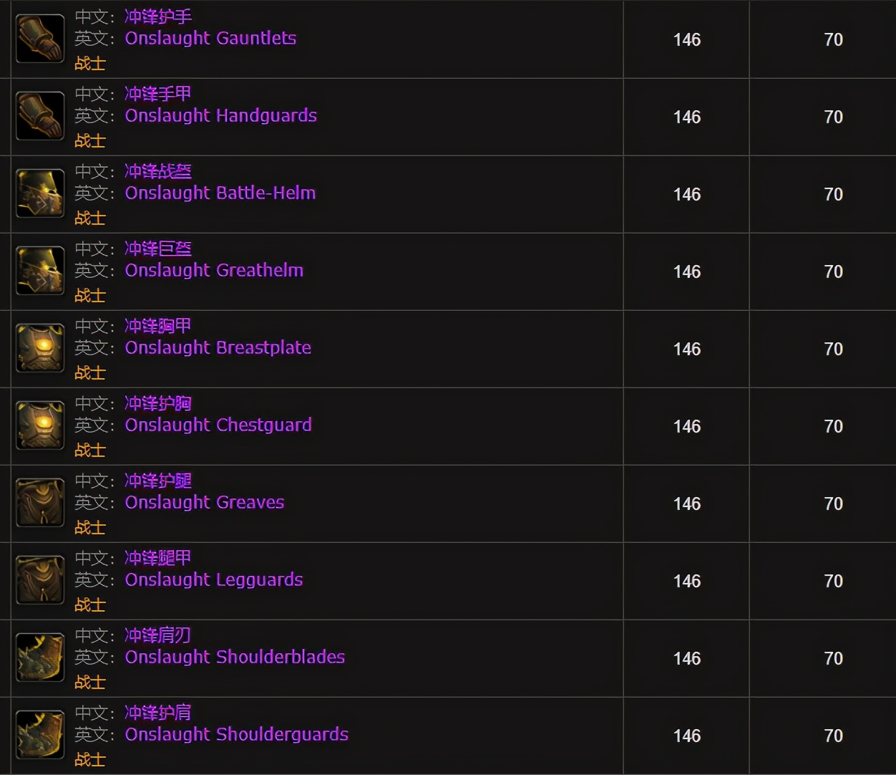Click the Chinese name 冲锋护肩
This screenshot has width=896, height=775.
click(x=157, y=713)
